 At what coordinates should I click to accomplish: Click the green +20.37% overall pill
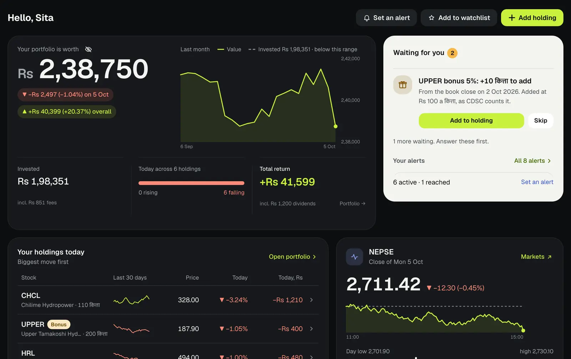click(x=67, y=112)
